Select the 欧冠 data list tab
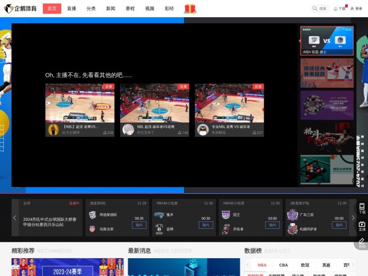The width and height of the screenshot is (368, 276). (305, 265)
